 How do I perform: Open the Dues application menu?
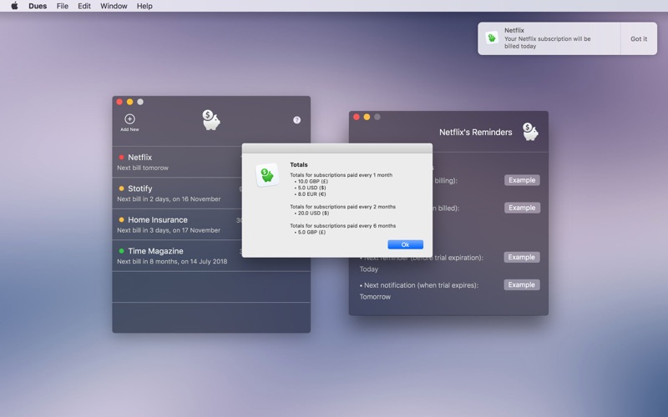tap(38, 6)
